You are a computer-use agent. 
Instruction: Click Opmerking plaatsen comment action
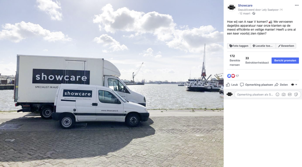point(257,85)
